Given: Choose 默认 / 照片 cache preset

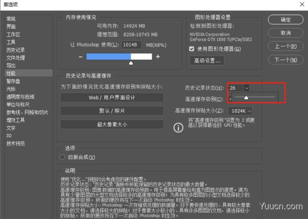Looking at the screenshot, I should [112, 111].
